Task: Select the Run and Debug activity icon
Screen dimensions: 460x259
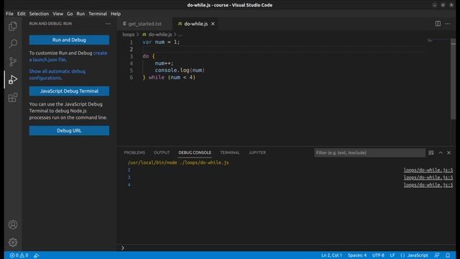Action: click(x=13, y=80)
